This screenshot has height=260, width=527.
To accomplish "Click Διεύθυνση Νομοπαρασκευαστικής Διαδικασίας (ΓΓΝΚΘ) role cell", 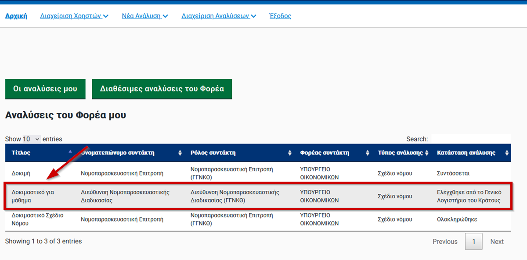I will point(240,196).
